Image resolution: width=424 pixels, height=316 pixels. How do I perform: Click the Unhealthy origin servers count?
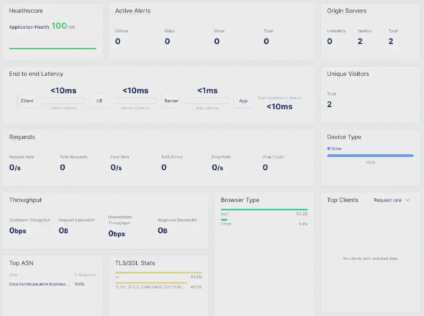[330, 41]
